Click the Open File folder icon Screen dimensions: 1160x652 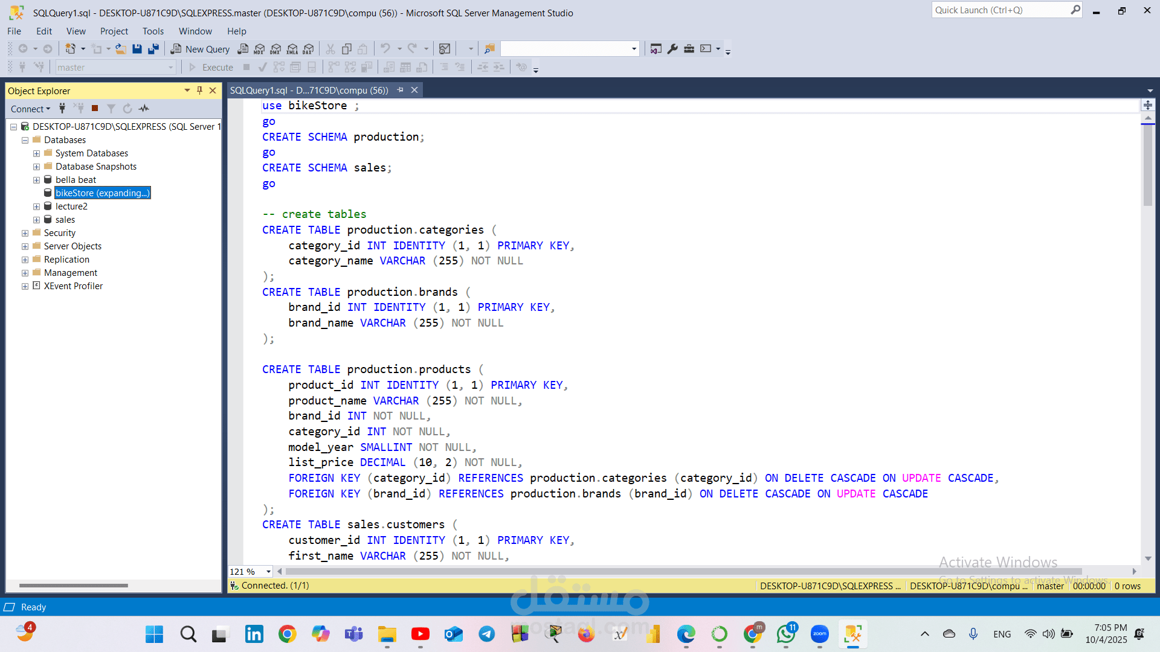click(x=121, y=49)
